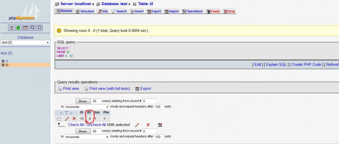The width and height of the screenshot is (339, 144).
Task: Click the upper rows count field 30
Action: [x=96, y=101]
